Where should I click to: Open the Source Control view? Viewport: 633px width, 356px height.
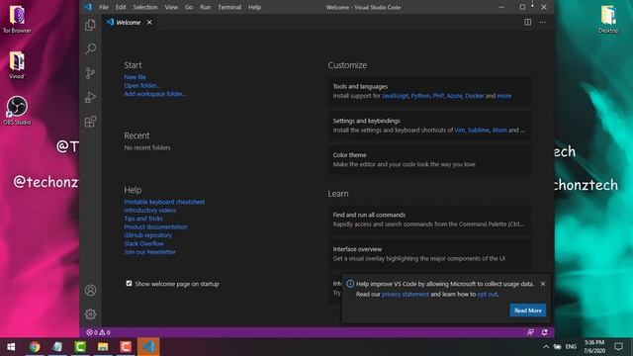click(x=90, y=73)
